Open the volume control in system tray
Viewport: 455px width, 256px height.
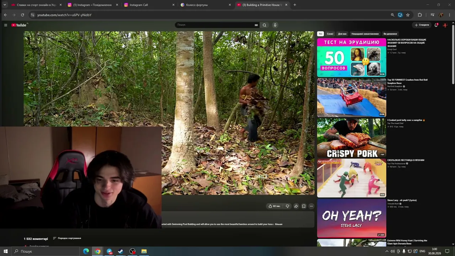392,251
